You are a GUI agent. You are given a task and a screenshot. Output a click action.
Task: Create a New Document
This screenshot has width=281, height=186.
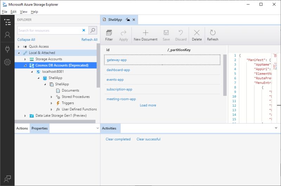[x=145, y=35]
